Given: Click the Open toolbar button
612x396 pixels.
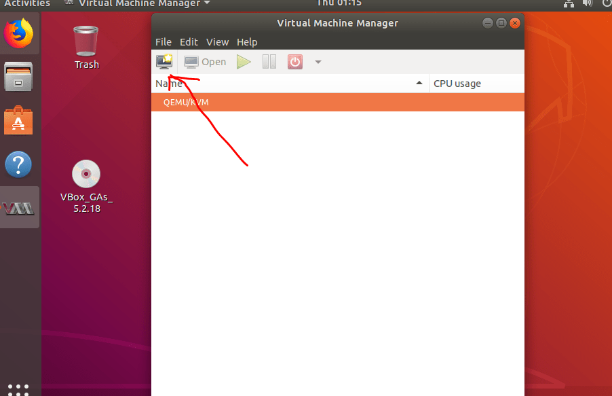Looking at the screenshot, I should pyautogui.click(x=205, y=61).
